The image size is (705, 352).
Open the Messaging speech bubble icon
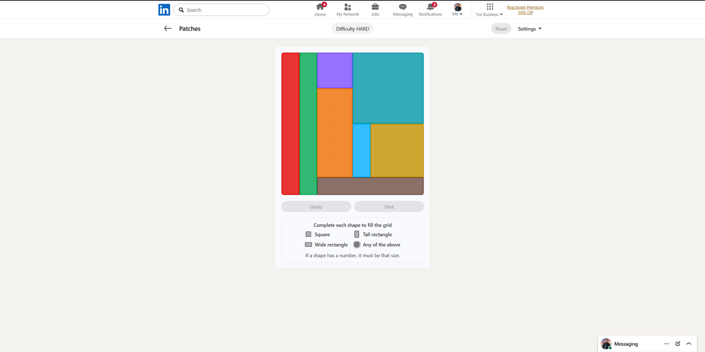point(403,7)
